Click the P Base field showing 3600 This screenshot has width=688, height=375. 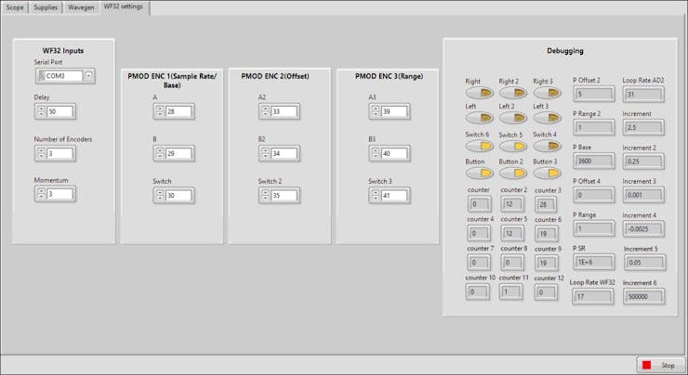594,161
